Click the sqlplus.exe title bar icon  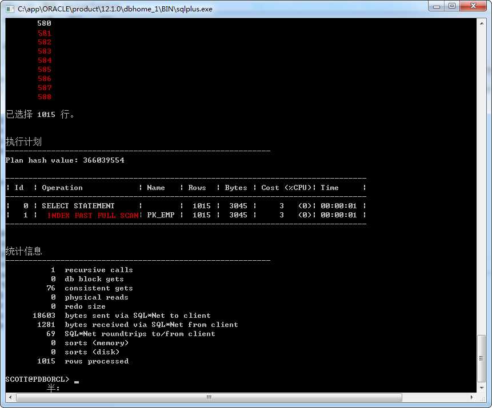click(10, 9)
